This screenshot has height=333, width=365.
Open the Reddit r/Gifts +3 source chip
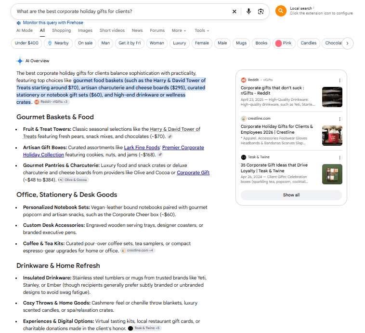[52, 102]
